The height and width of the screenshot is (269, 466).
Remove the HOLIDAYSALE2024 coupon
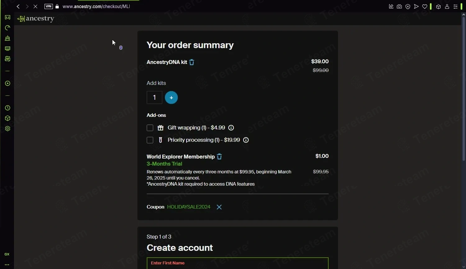tap(219, 207)
